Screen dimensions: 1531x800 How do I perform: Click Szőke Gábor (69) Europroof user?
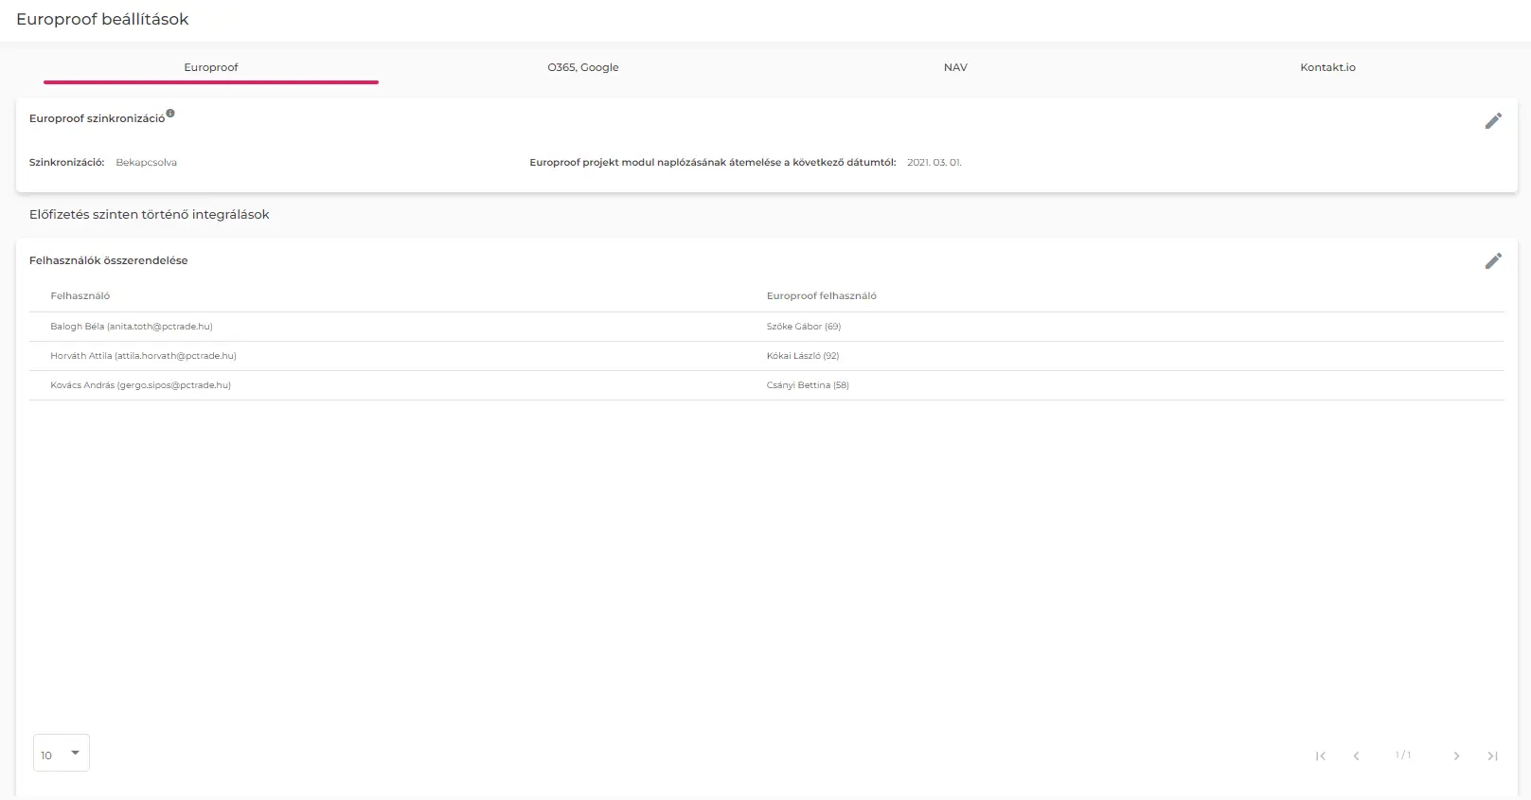pyautogui.click(x=803, y=327)
